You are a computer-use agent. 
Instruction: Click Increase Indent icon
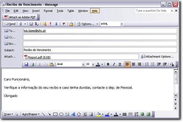pyautogui.click(x=165, y=64)
